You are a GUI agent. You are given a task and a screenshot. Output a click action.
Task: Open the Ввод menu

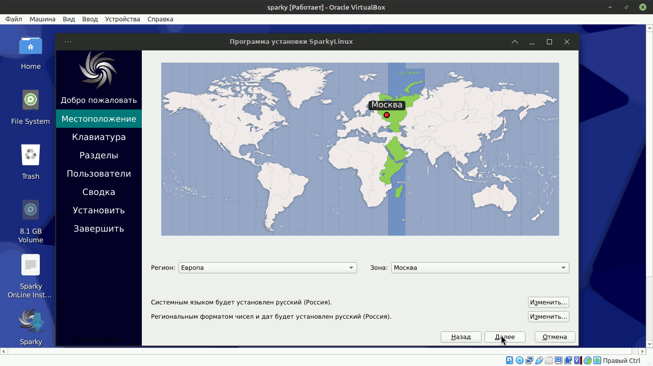[90, 19]
